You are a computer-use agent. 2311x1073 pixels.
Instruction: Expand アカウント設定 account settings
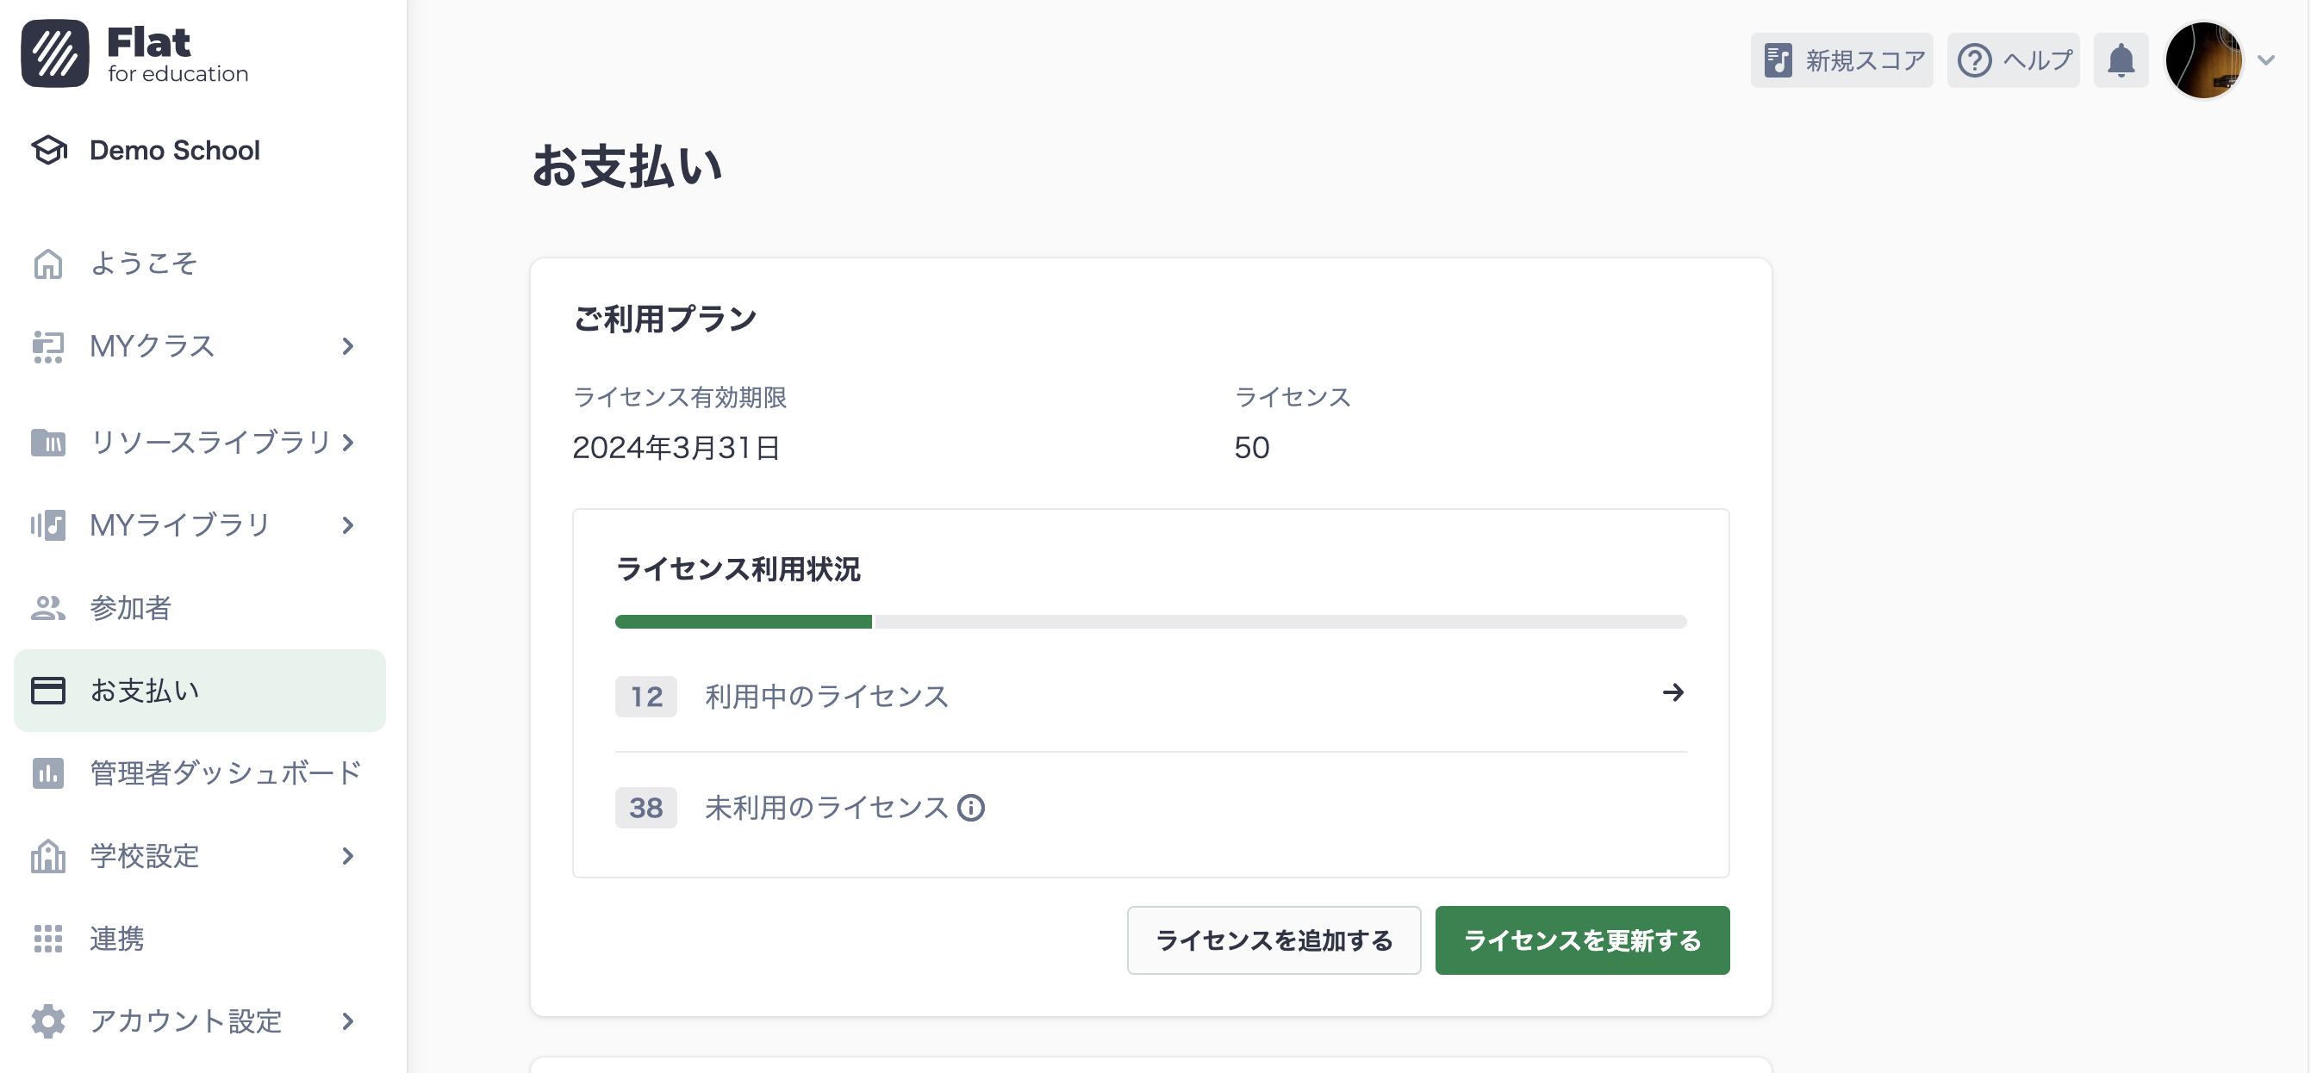click(x=349, y=1021)
